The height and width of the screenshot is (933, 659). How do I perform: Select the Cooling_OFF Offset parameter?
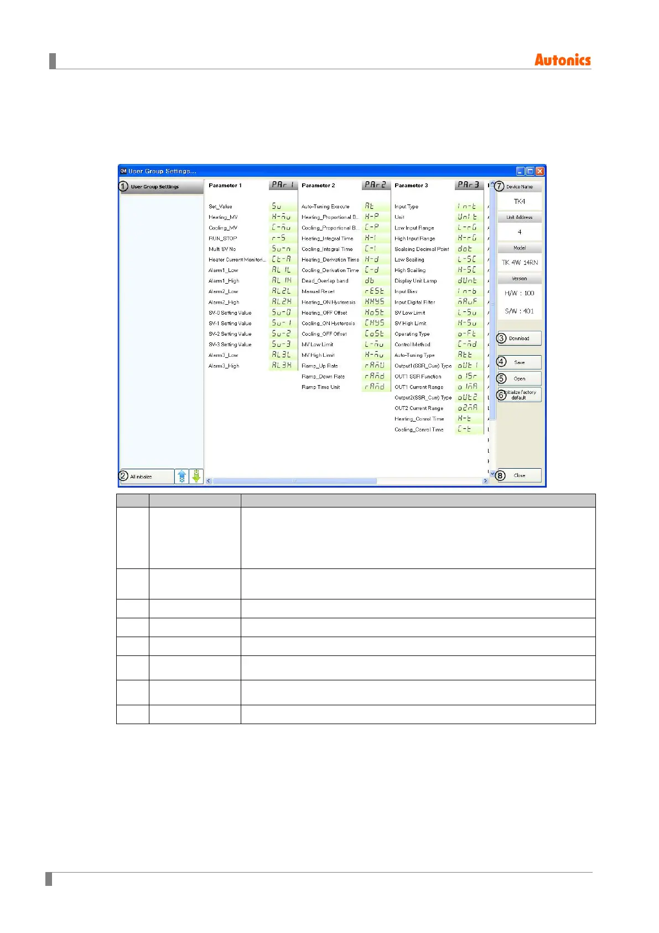click(324, 334)
